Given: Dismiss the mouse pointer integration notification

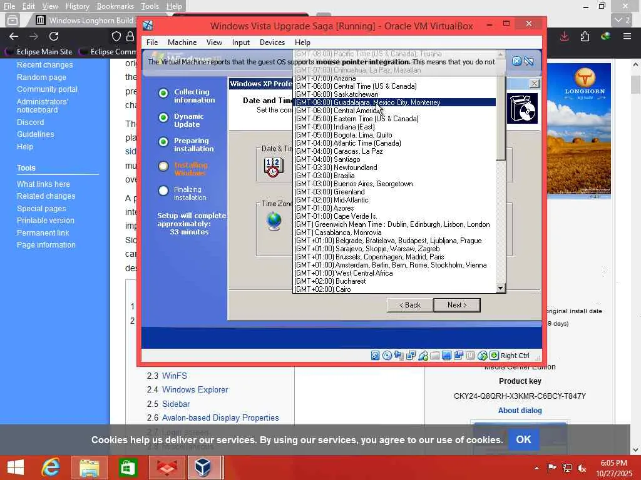Looking at the screenshot, I should (516, 61).
